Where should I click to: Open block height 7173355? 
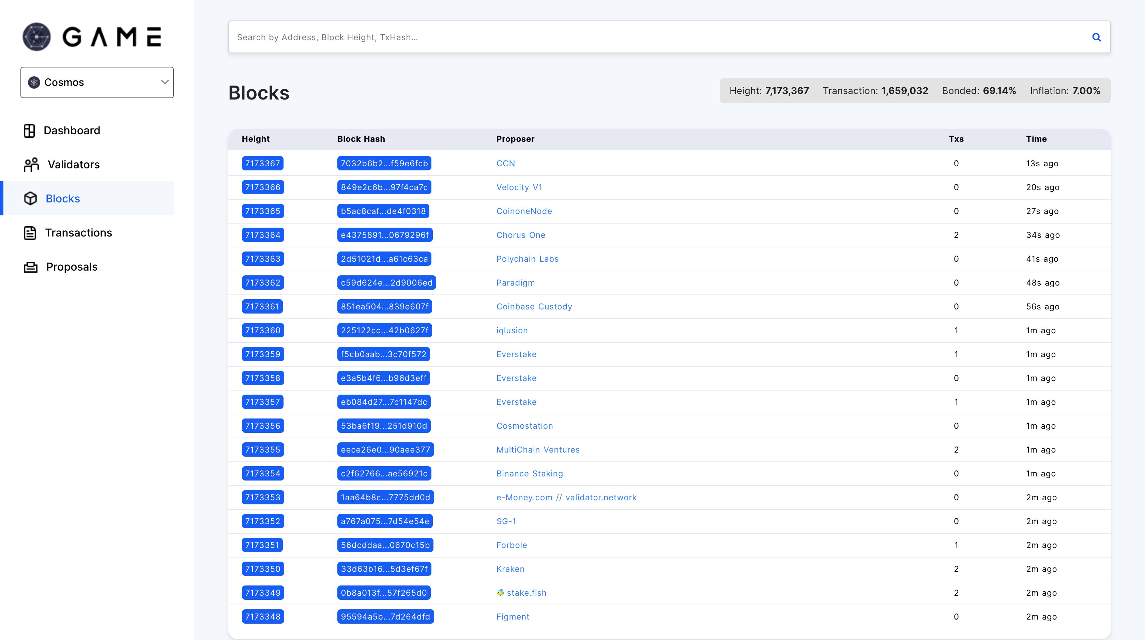263,450
